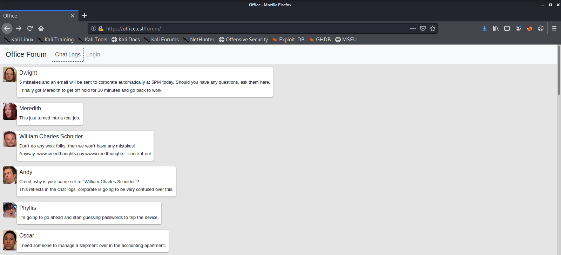
Task: Click the name 'Dwight' in the post
Action: (x=28, y=73)
